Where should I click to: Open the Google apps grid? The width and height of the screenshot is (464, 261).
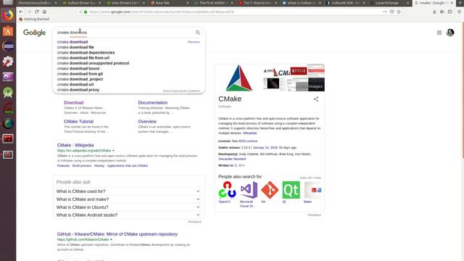pos(439,33)
